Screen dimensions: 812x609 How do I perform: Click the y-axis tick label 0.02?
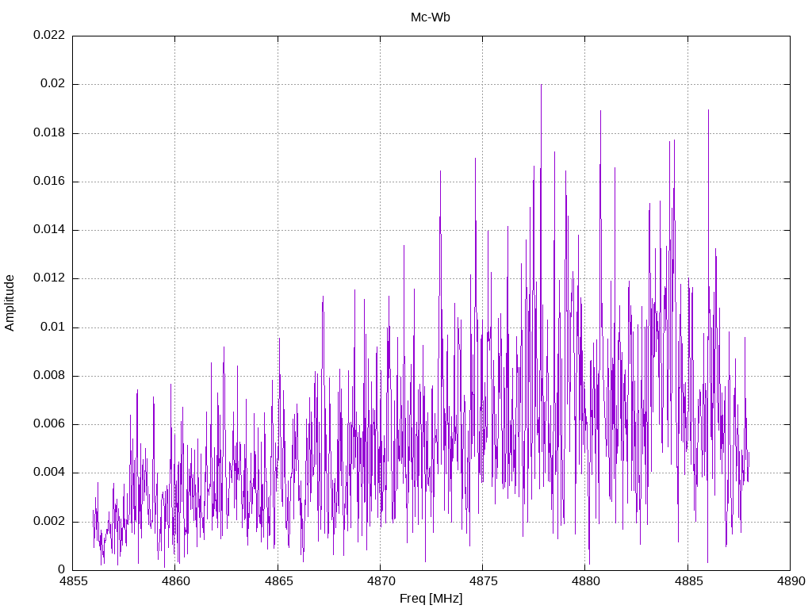[53, 84]
